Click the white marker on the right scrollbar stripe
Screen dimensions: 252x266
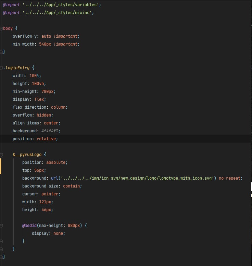pos(251,186)
